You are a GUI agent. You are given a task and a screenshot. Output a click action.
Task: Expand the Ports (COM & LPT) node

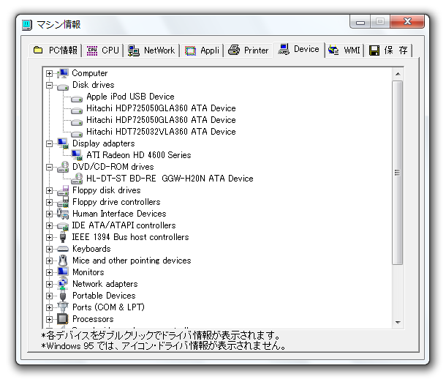coord(49,307)
